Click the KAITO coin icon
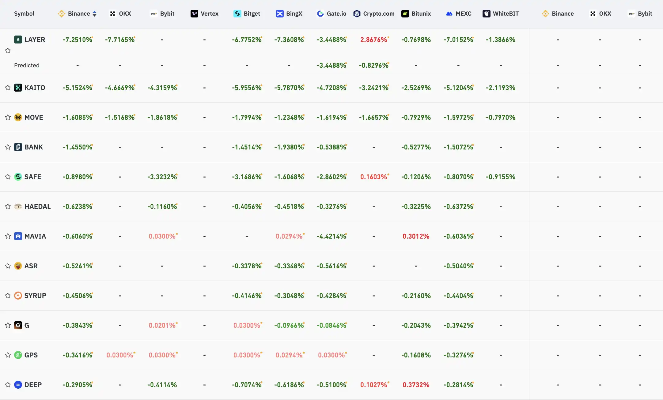663x400 pixels. click(x=18, y=88)
